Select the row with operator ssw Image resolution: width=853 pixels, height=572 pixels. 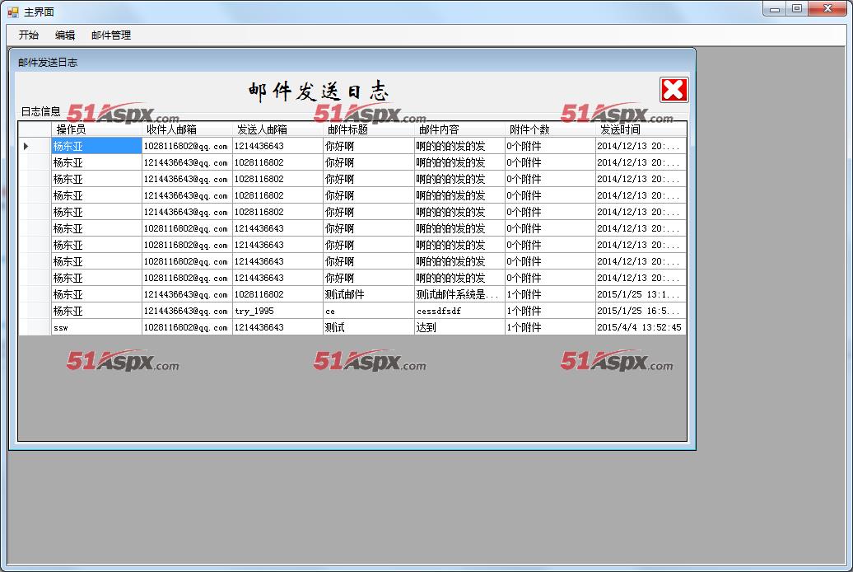[x=96, y=327]
